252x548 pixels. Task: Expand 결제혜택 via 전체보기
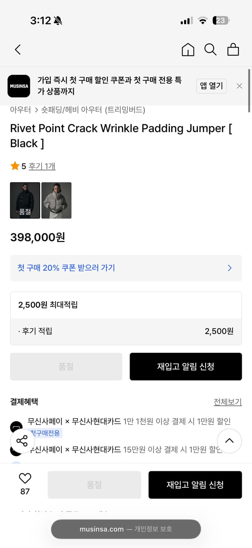(x=228, y=402)
